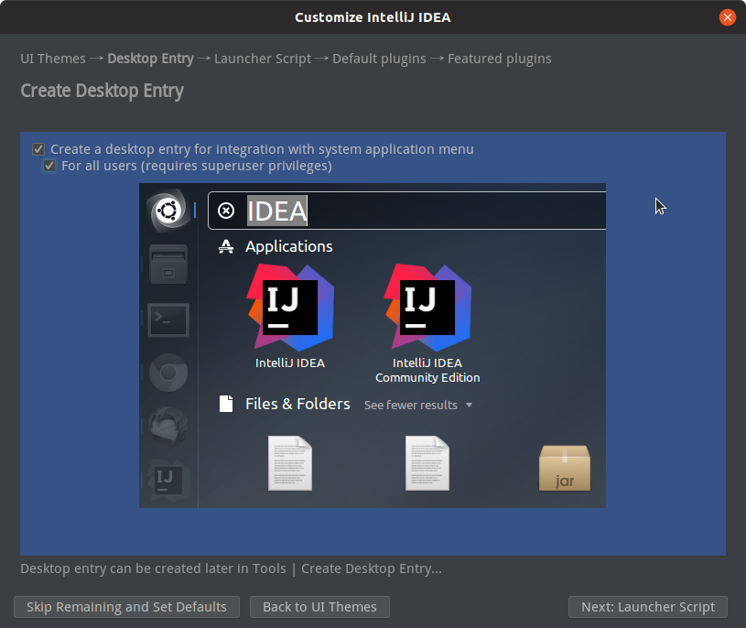This screenshot has height=628, width=746.
Task: Click the Files & Folders page icon
Action: (226, 404)
